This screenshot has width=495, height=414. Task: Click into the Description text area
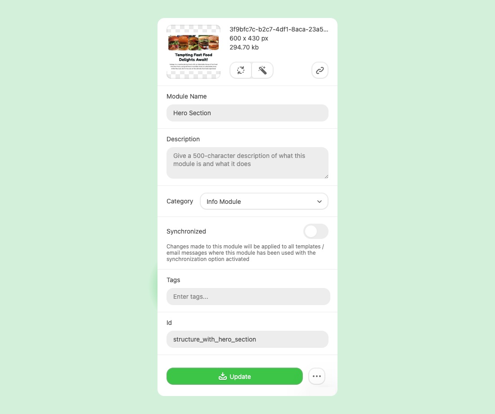[x=247, y=163]
